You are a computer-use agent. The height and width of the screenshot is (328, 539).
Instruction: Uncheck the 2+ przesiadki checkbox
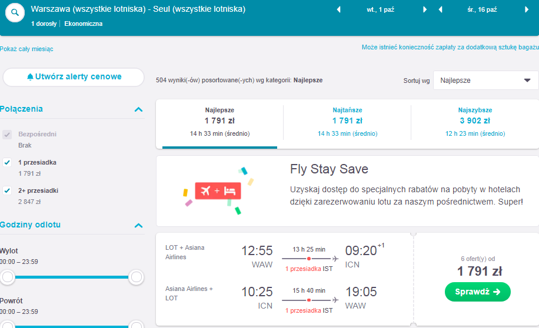[7, 190]
